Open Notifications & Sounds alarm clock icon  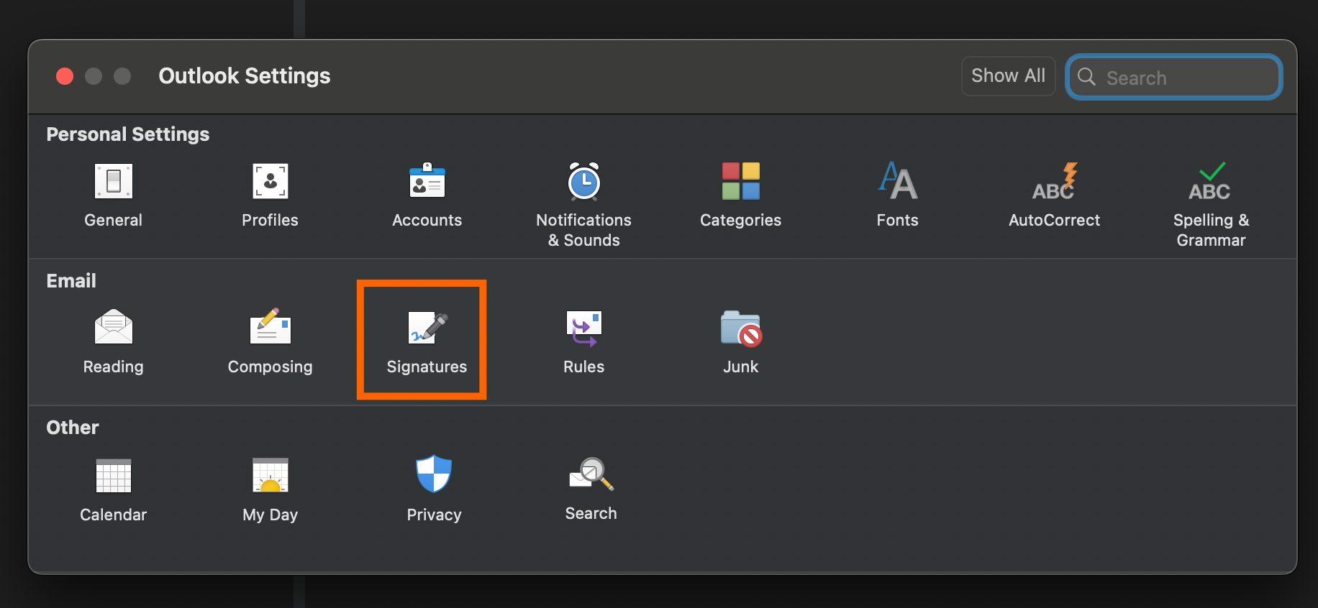click(584, 181)
